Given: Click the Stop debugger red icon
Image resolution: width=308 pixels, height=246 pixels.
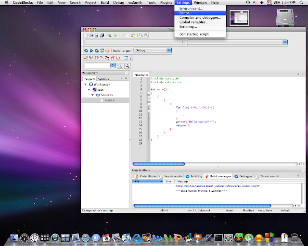Looking at the screenshot, I should click(118, 58).
